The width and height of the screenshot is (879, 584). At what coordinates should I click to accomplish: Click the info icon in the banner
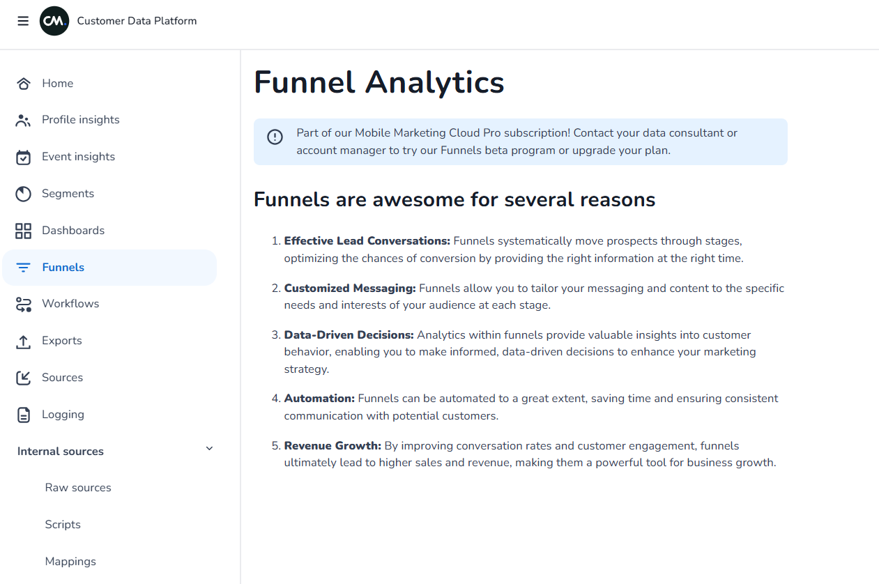click(x=275, y=137)
